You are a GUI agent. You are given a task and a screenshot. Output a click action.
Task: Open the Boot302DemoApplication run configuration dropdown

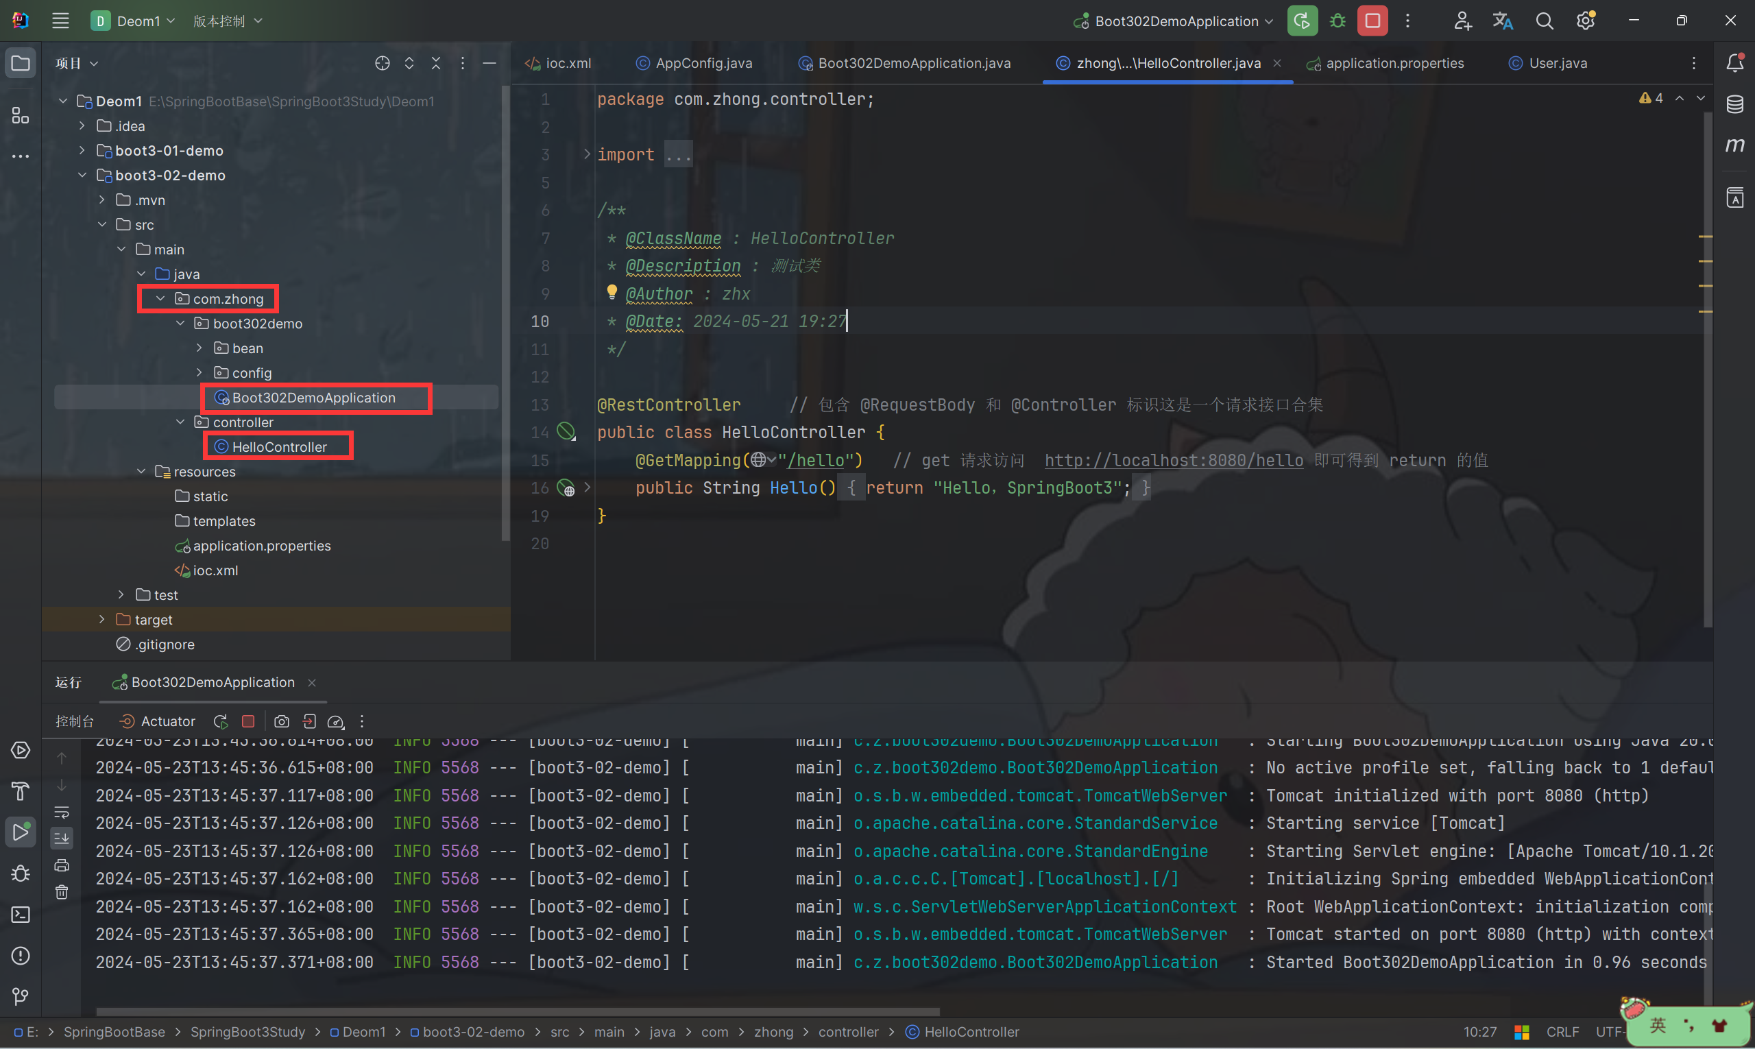click(x=1176, y=21)
